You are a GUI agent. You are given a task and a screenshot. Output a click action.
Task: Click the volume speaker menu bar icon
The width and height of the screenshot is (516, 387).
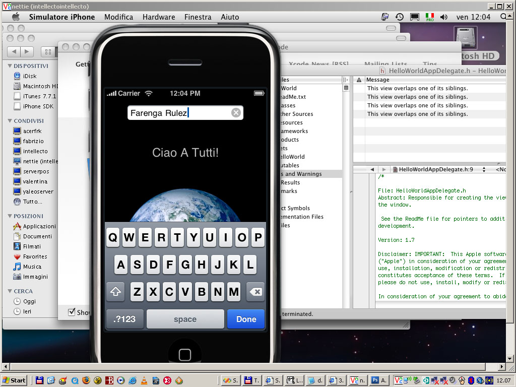[443, 17]
